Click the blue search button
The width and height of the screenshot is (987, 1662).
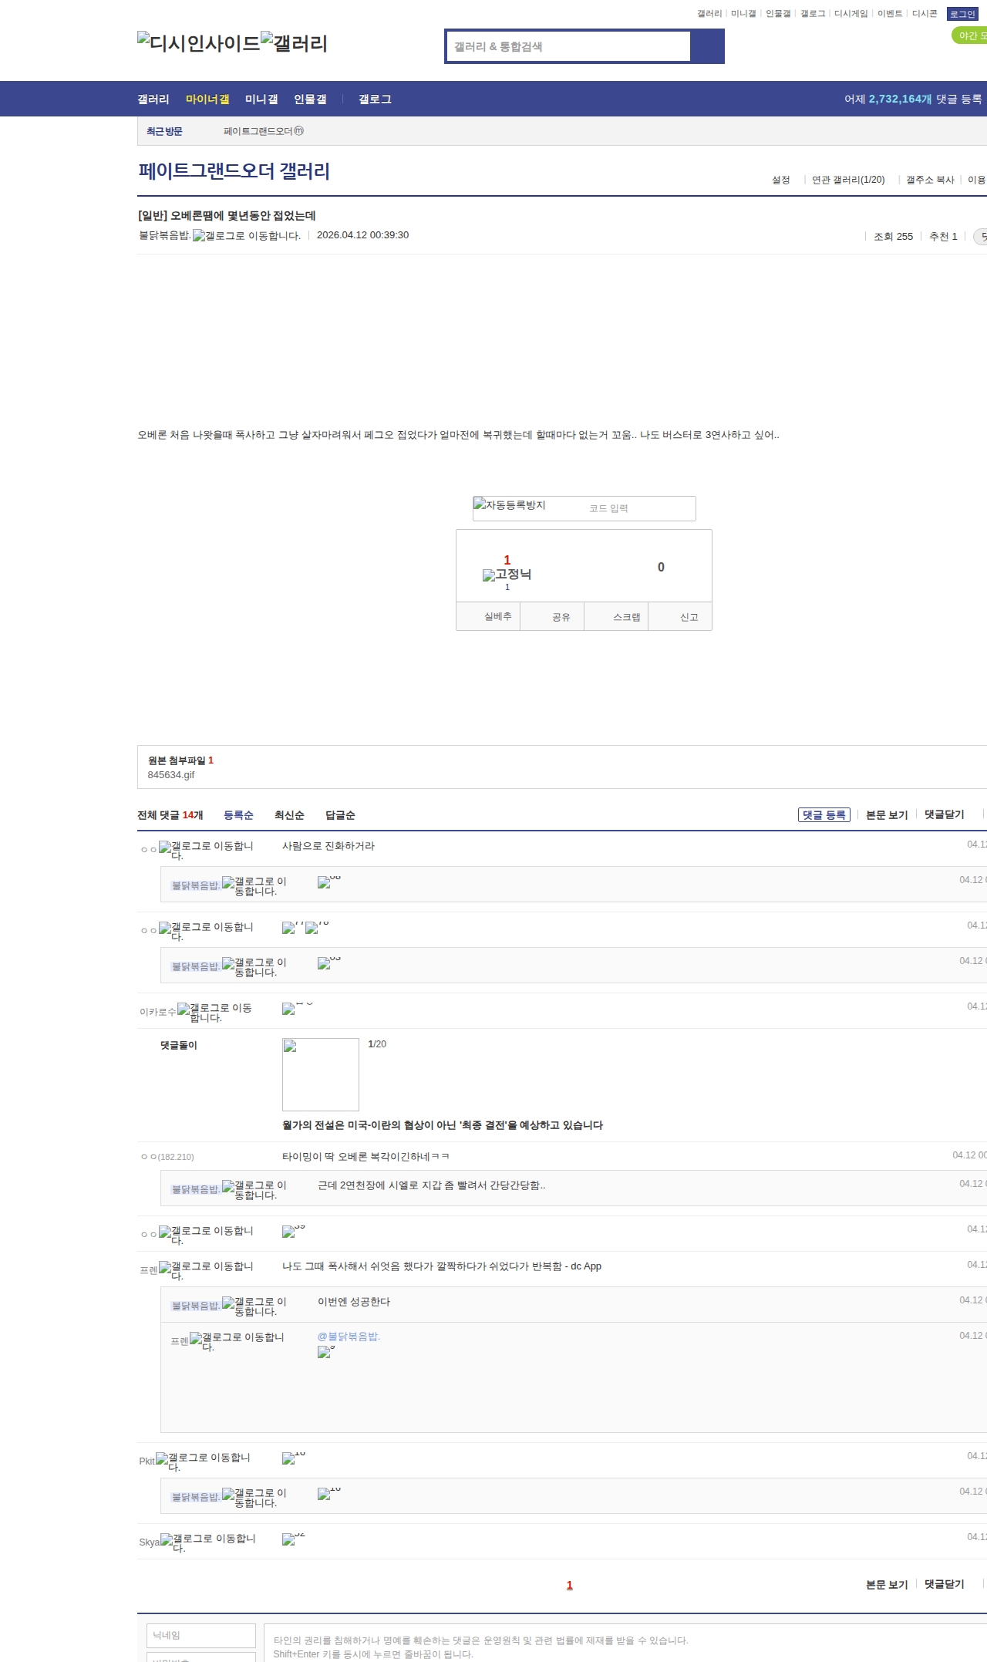707,46
